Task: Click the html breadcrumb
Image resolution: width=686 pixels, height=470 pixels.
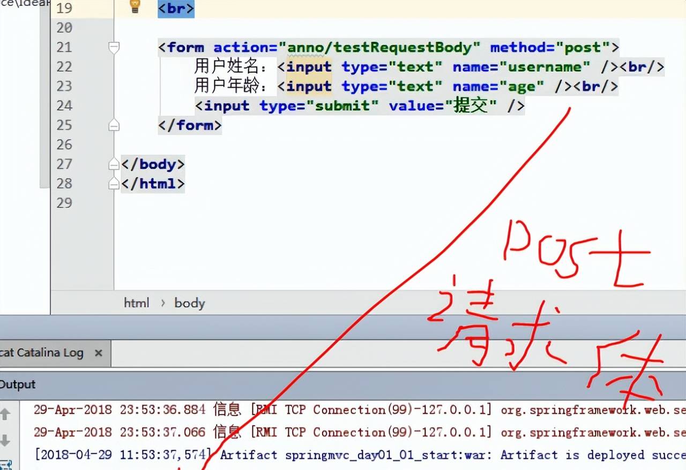Action: pyautogui.click(x=137, y=303)
